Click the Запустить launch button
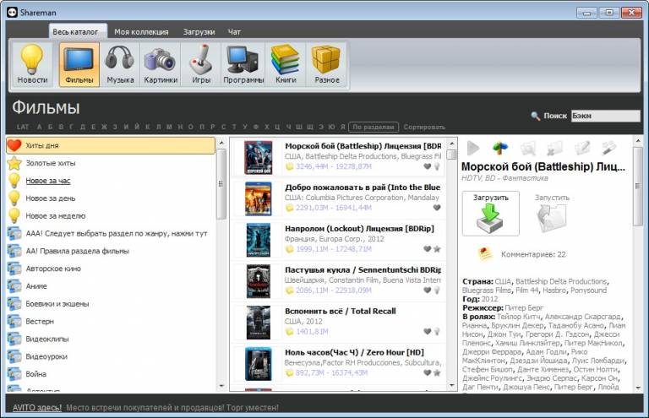This screenshot has width=649, height=418. click(x=552, y=214)
